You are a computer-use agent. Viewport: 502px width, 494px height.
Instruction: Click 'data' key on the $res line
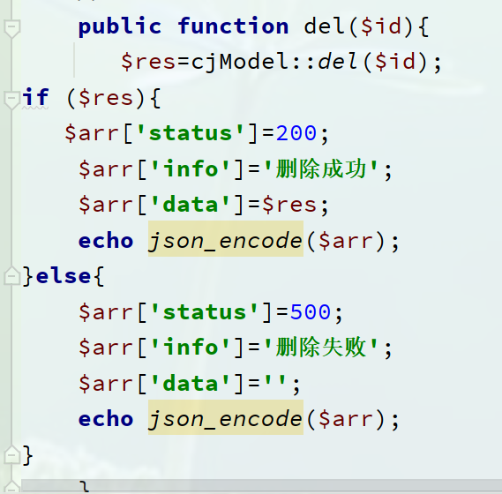coord(191,204)
